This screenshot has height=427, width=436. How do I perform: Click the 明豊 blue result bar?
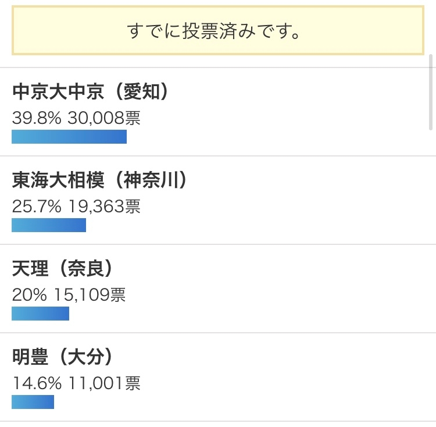(33, 402)
